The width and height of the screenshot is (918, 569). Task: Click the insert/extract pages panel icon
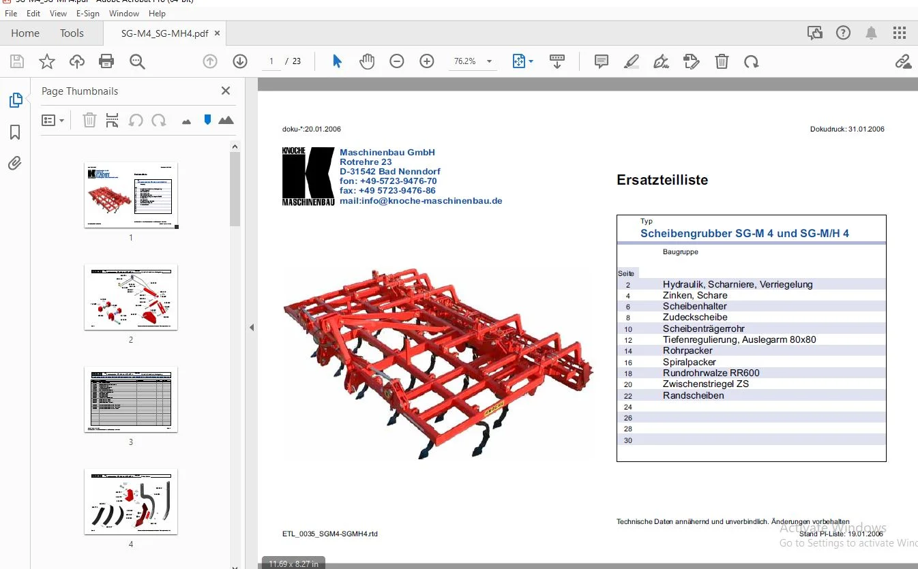113,121
